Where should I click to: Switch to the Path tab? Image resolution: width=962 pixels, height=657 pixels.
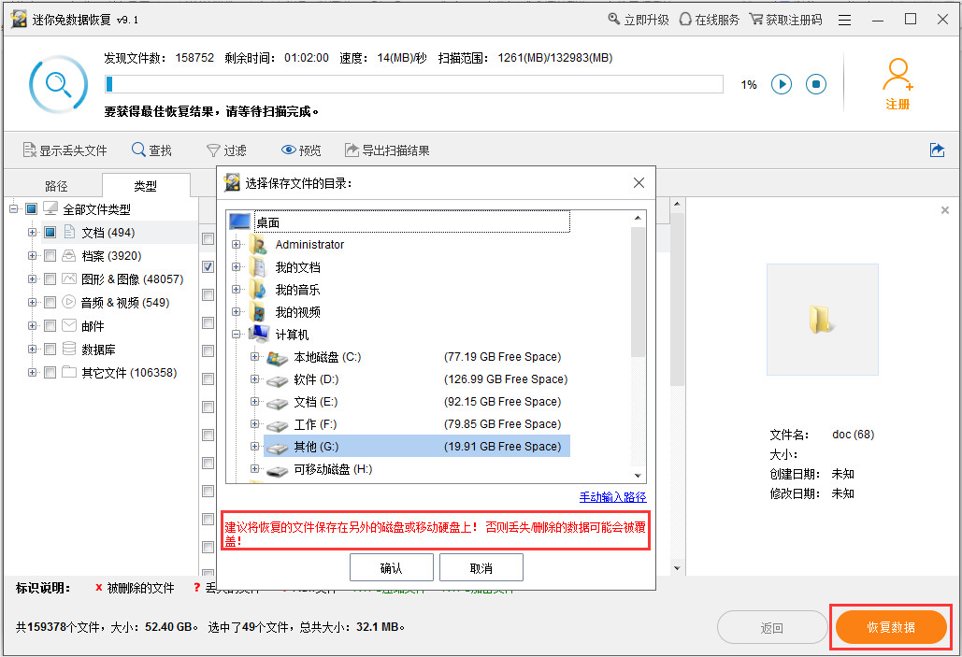tap(56, 186)
